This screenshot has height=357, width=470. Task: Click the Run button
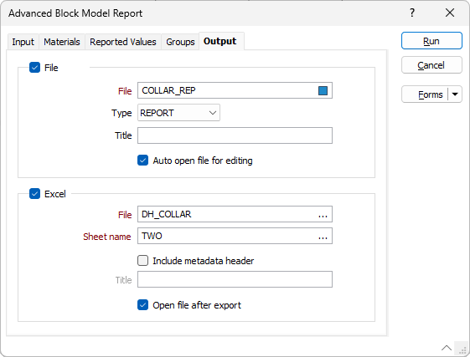click(431, 41)
